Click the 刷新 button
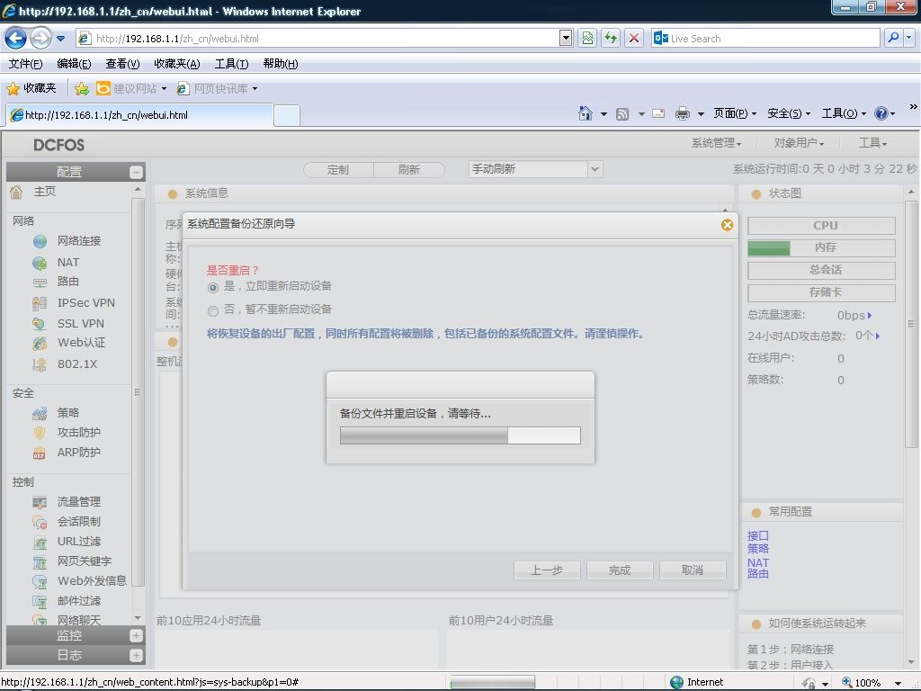The image size is (921, 691). click(x=409, y=170)
